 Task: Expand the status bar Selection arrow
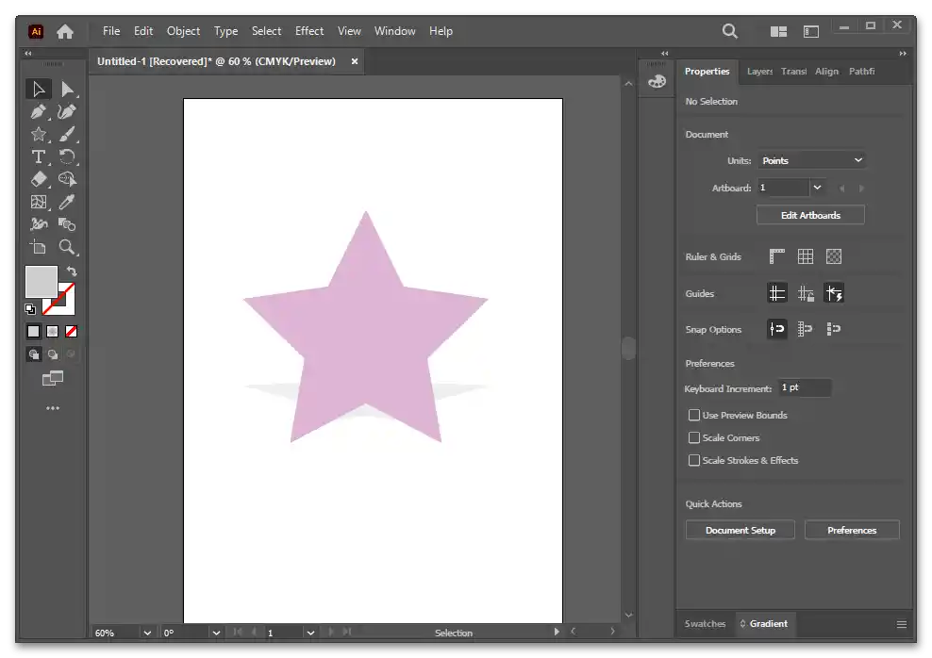557,632
